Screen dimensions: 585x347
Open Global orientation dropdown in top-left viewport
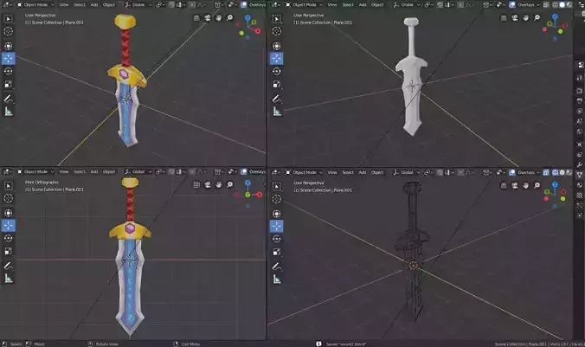138,5
